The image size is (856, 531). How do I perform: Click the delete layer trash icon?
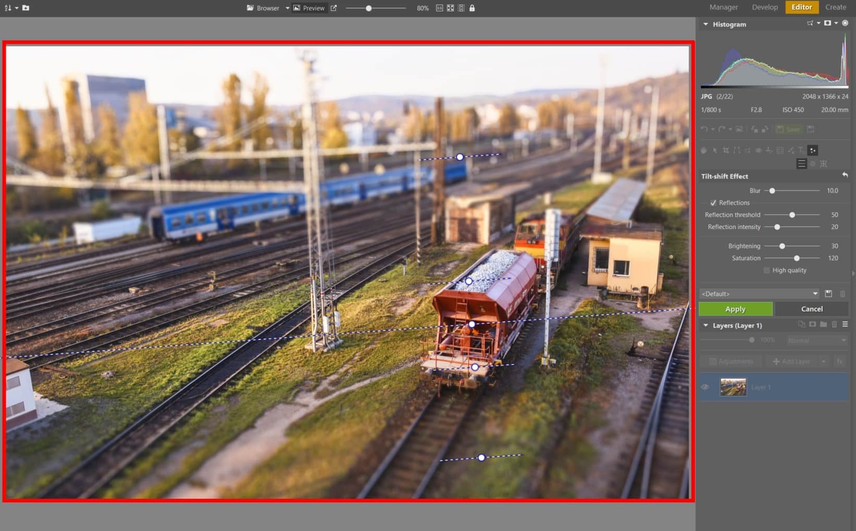pyautogui.click(x=834, y=324)
